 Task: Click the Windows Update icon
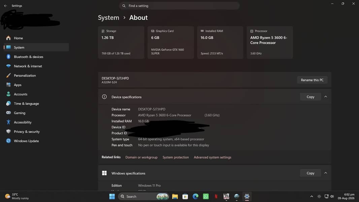click(8, 141)
